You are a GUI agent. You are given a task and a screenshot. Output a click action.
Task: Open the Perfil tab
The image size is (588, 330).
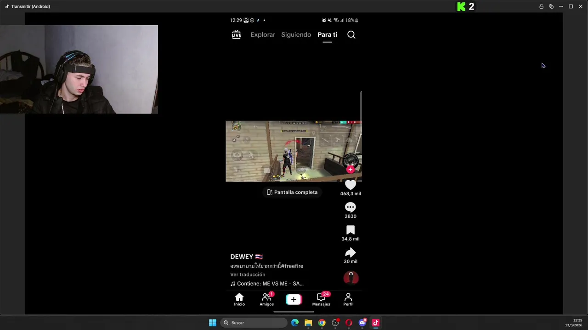[348, 300]
